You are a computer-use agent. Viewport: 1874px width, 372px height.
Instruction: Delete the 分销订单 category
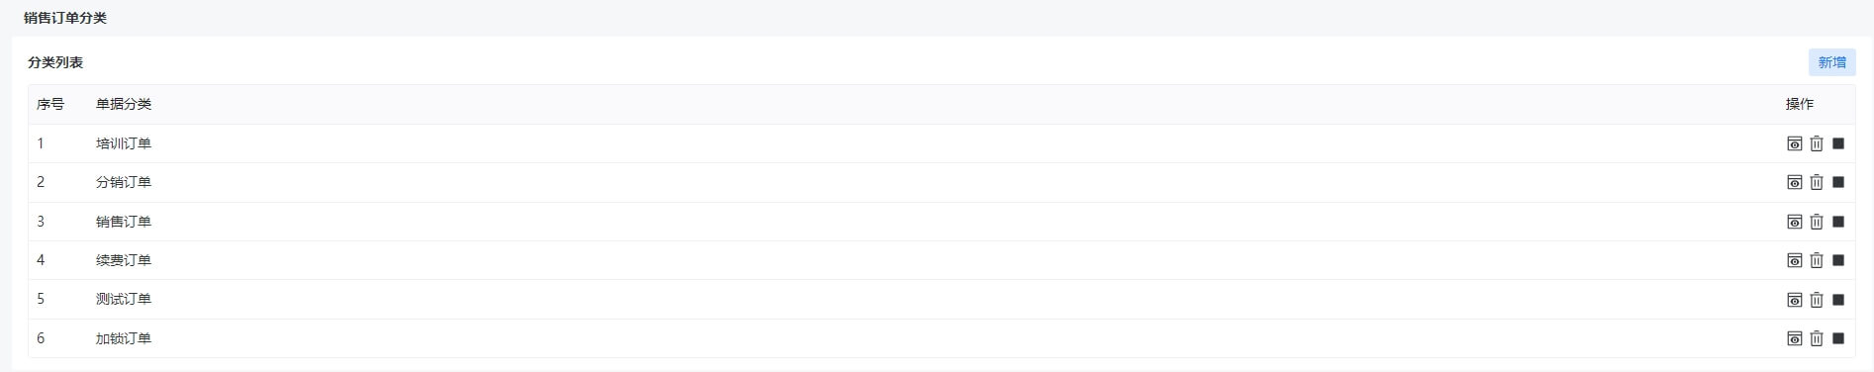[1817, 182]
